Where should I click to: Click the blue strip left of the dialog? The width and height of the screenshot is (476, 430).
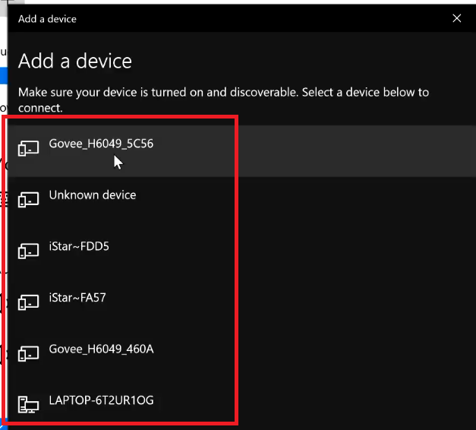coord(3,76)
